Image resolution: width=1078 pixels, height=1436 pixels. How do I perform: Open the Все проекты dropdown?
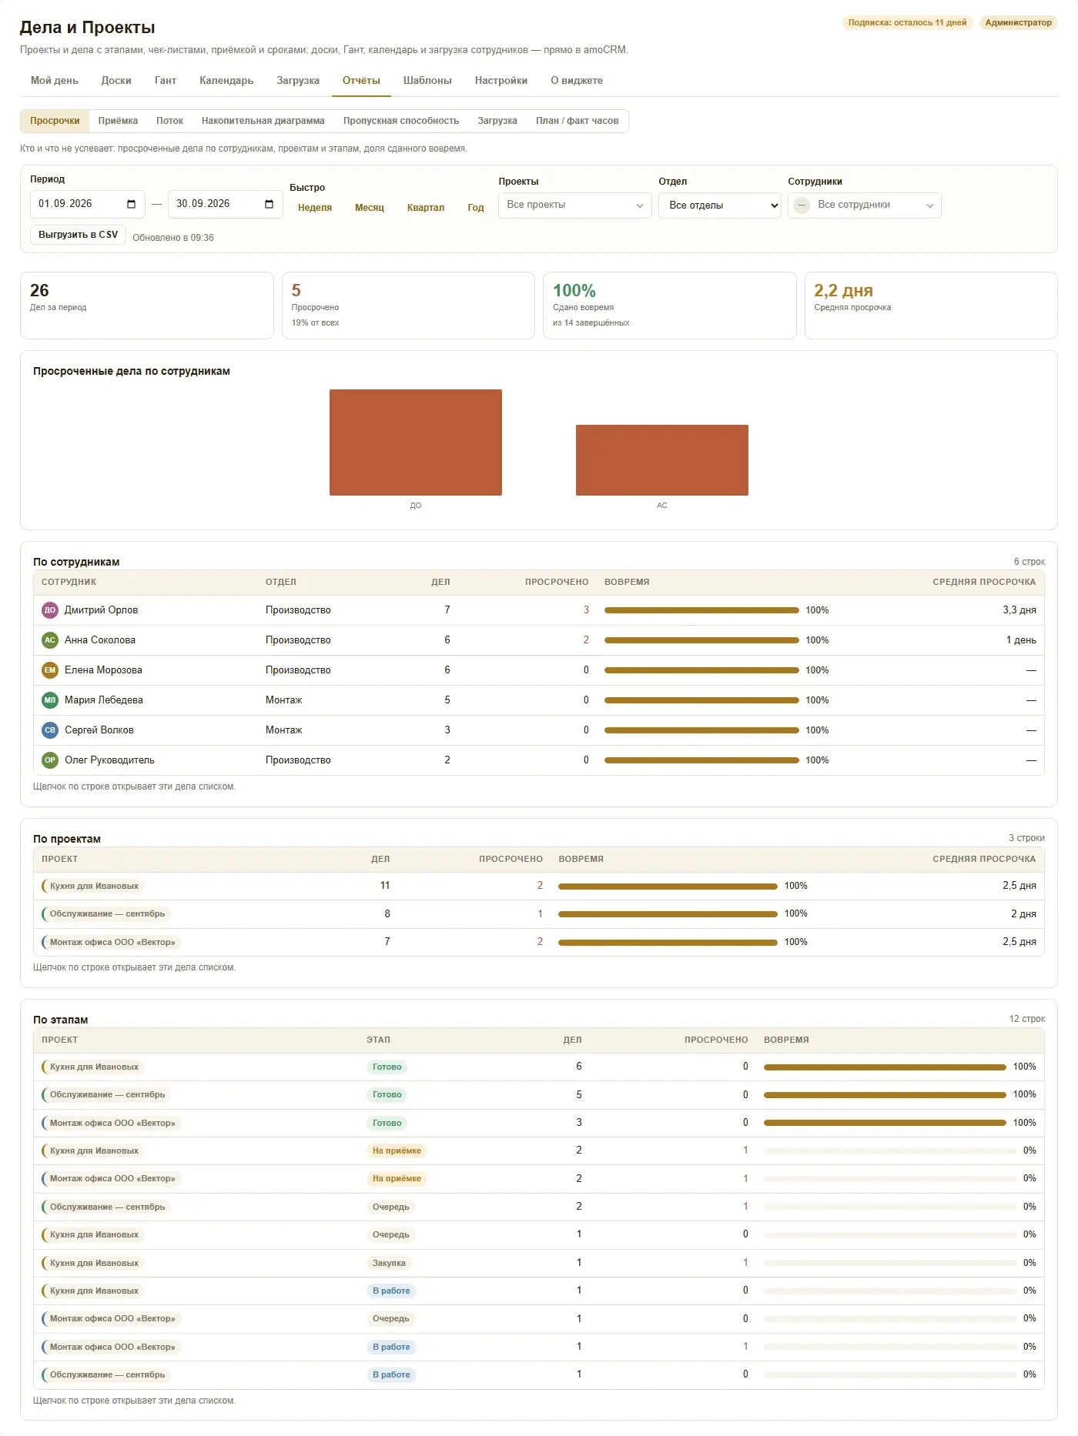[574, 205]
